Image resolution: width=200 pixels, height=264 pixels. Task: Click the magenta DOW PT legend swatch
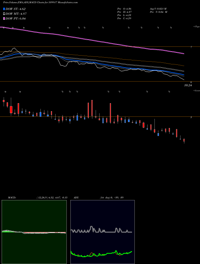[x=4, y=18]
